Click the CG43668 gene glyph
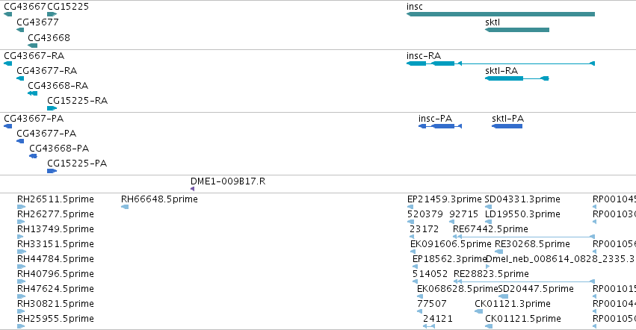This screenshot has height=330, width=636. tap(32, 46)
